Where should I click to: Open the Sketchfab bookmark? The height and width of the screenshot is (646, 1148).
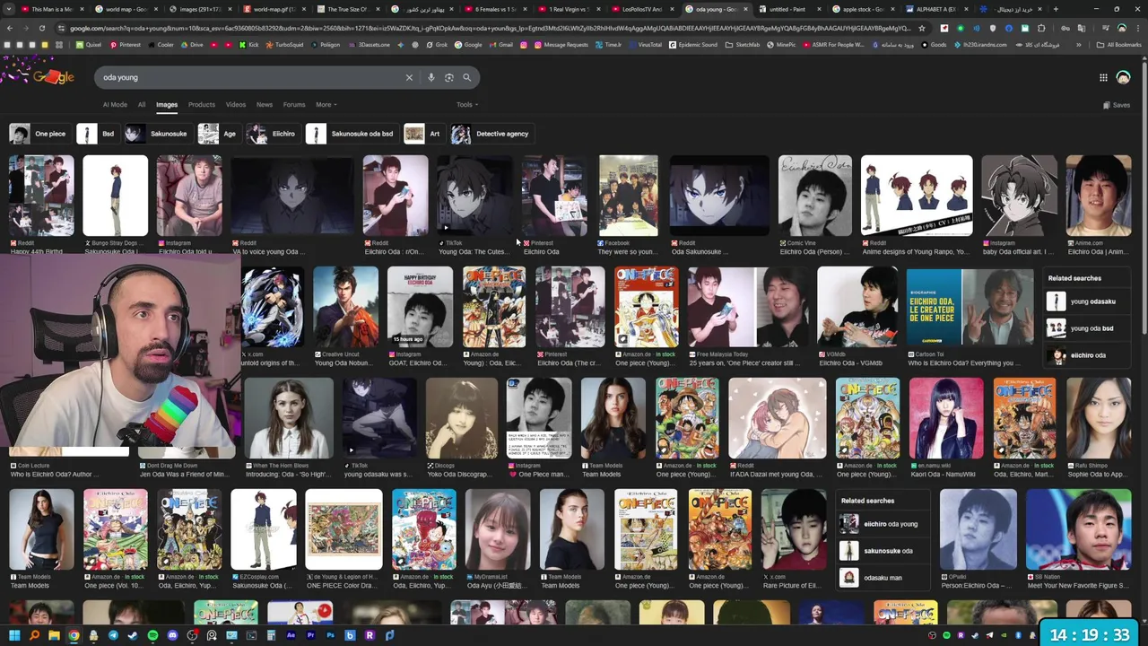[x=743, y=44]
